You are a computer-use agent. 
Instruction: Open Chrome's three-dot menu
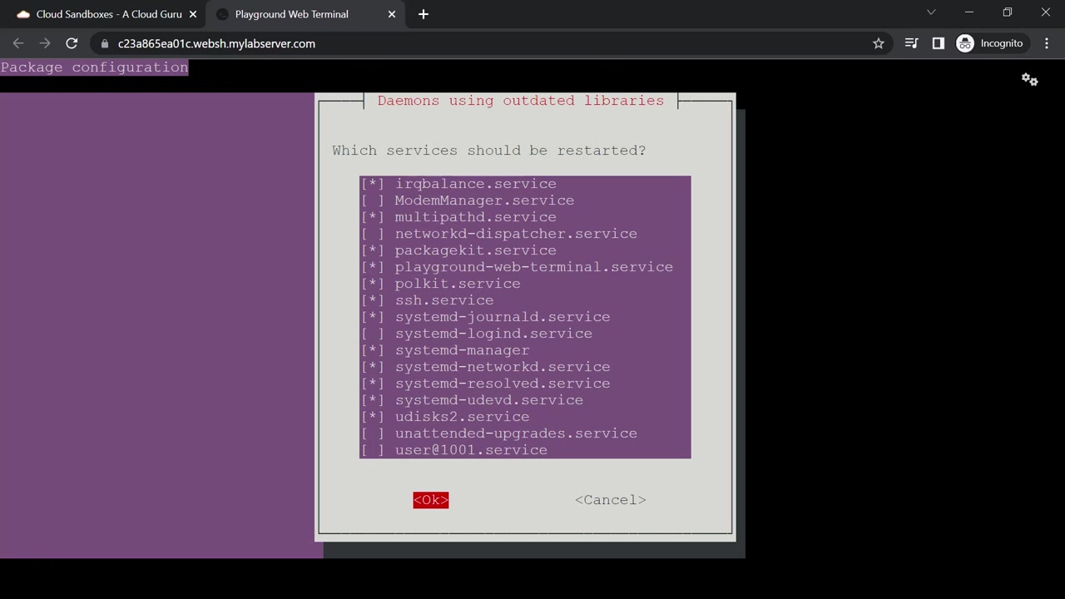[x=1047, y=43]
